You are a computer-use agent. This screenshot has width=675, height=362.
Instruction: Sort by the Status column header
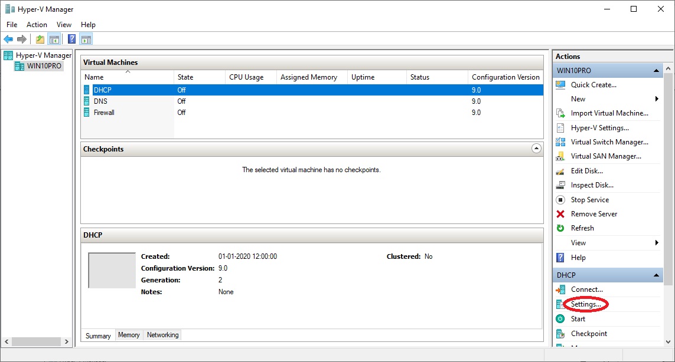pyautogui.click(x=437, y=77)
